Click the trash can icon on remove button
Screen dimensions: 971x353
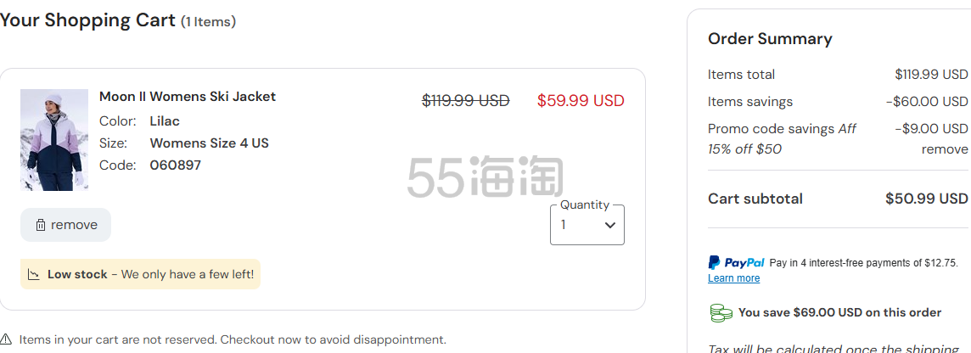pyautogui.click(x=40, y=225)
